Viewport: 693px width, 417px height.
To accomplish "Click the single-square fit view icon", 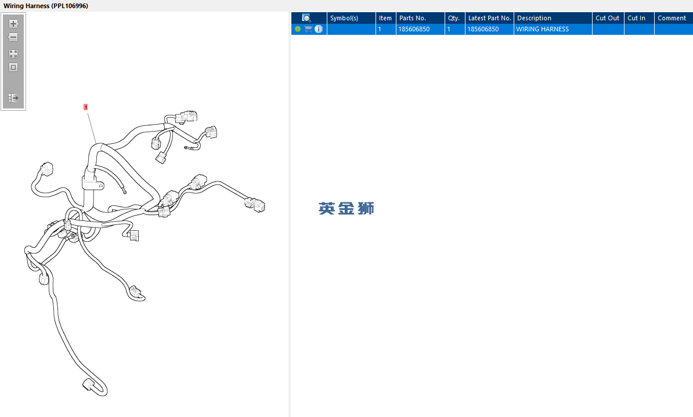I will click(13, 68).
